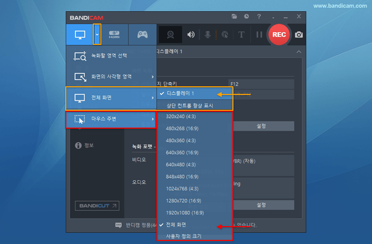Choose 848x480 (16:9) size
This screenshot has width=372, height=244.
tap(195, 177)
